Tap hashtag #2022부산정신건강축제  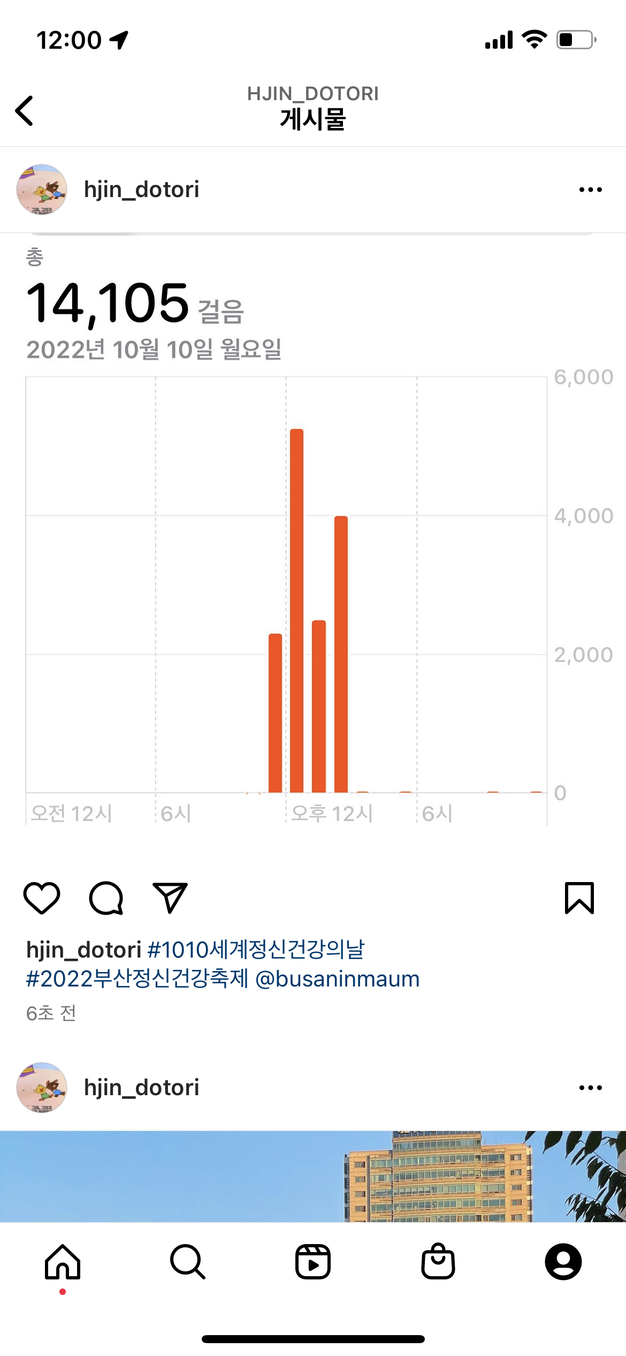point(138,979)
